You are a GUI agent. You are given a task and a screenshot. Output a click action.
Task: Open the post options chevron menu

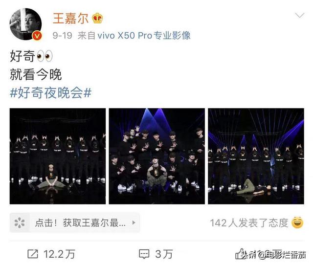(300, 15)
